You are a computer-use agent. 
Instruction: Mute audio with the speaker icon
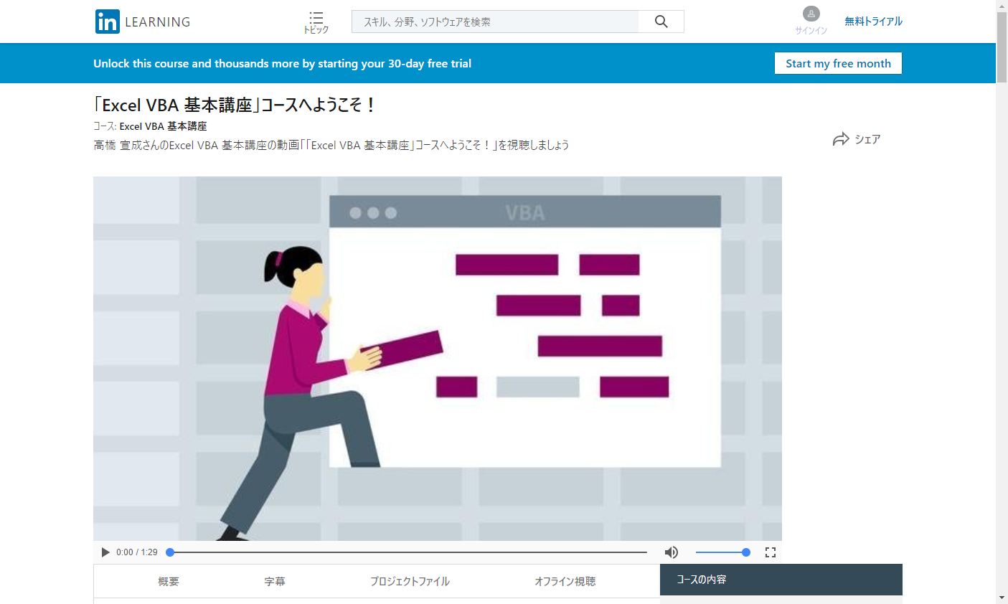(672, 552)
